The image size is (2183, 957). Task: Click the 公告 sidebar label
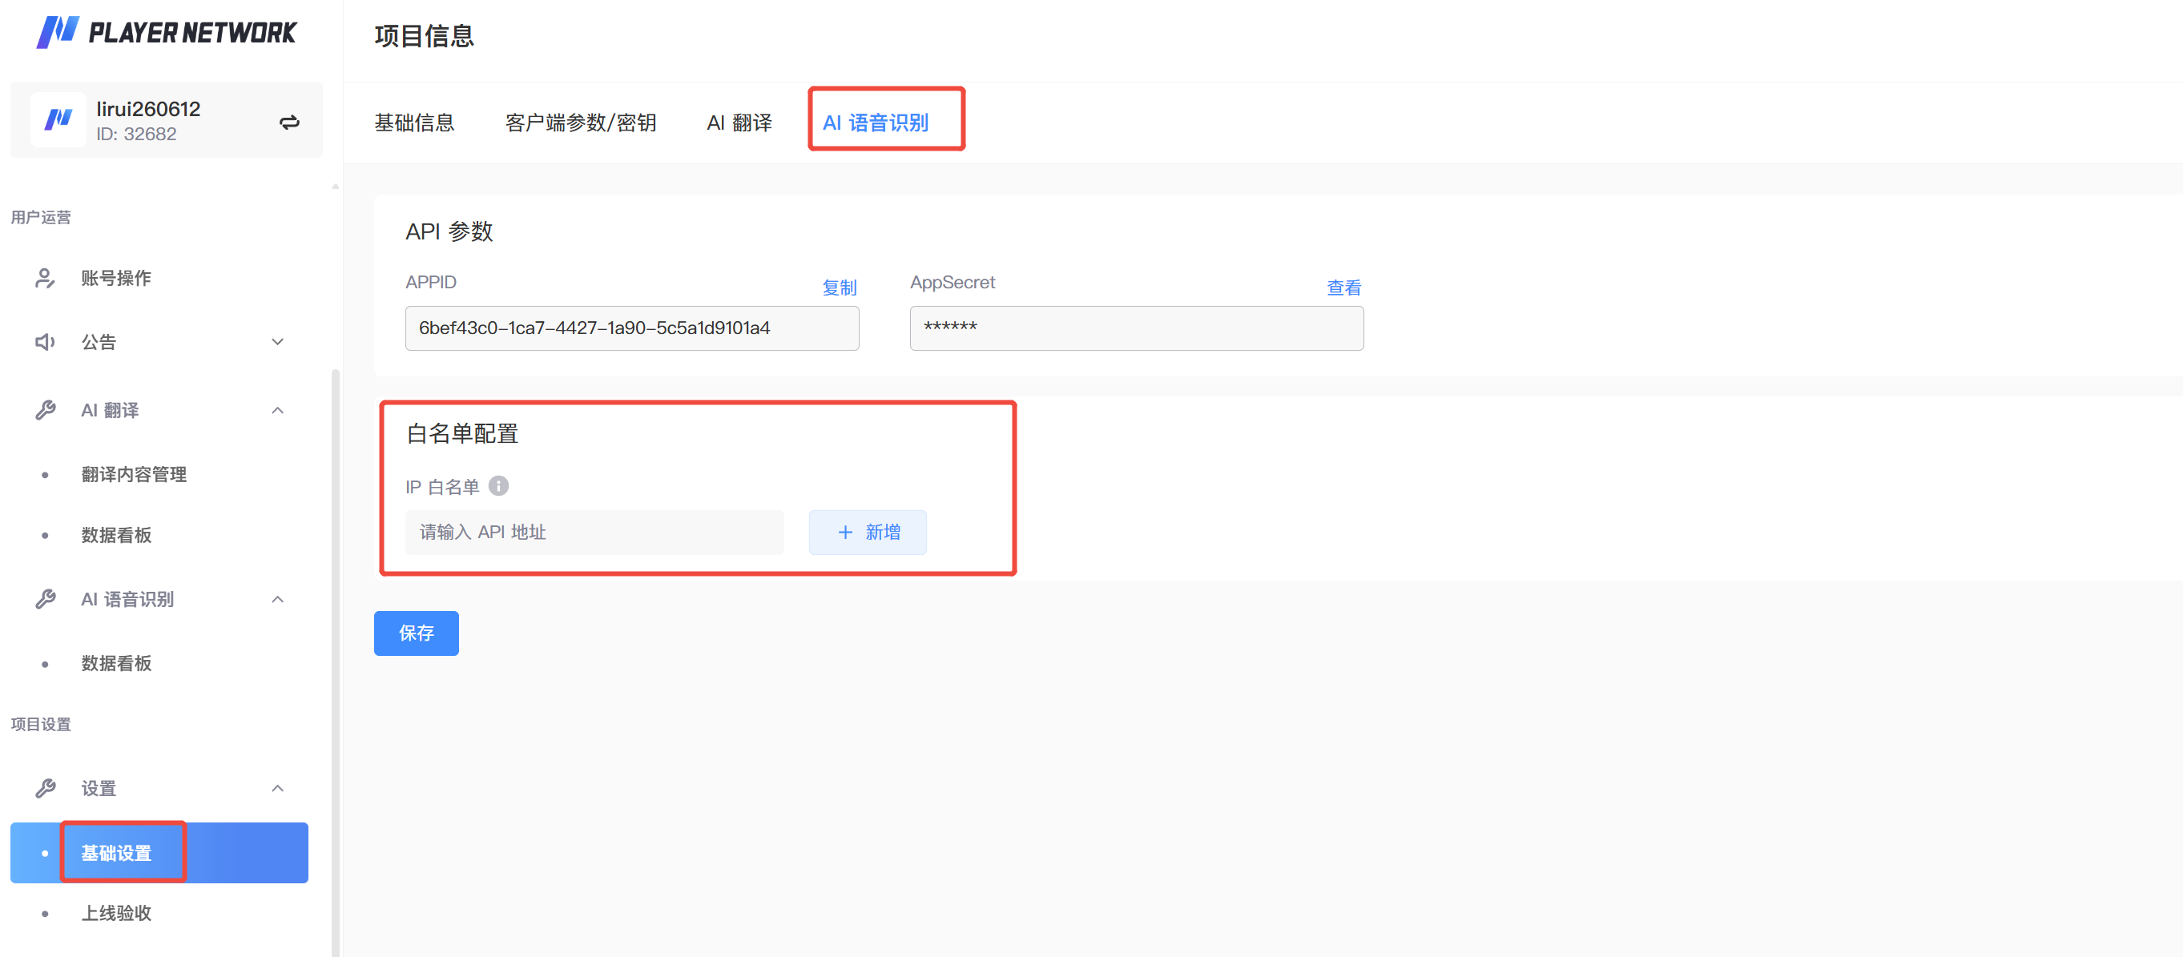click(x=99, y=342)
